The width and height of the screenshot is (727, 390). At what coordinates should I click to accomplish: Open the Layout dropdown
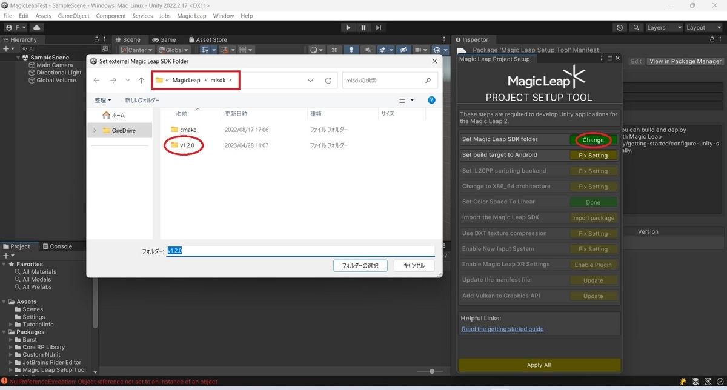[703, 28]
